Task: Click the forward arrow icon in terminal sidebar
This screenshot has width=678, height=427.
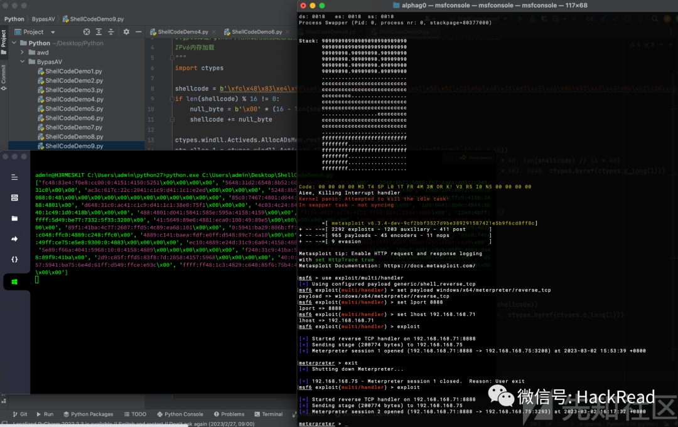Action: (x=14, y=239)
